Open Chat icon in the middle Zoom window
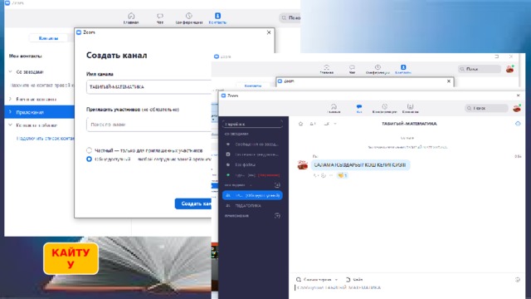531x299 pixels. tap(352, 69)
